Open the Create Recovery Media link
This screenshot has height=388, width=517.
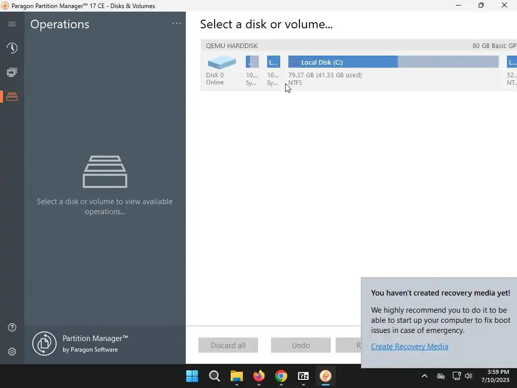409,347
